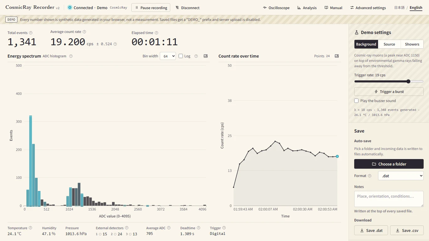
Task: Click Save .dat button
Action: (371, 230)
